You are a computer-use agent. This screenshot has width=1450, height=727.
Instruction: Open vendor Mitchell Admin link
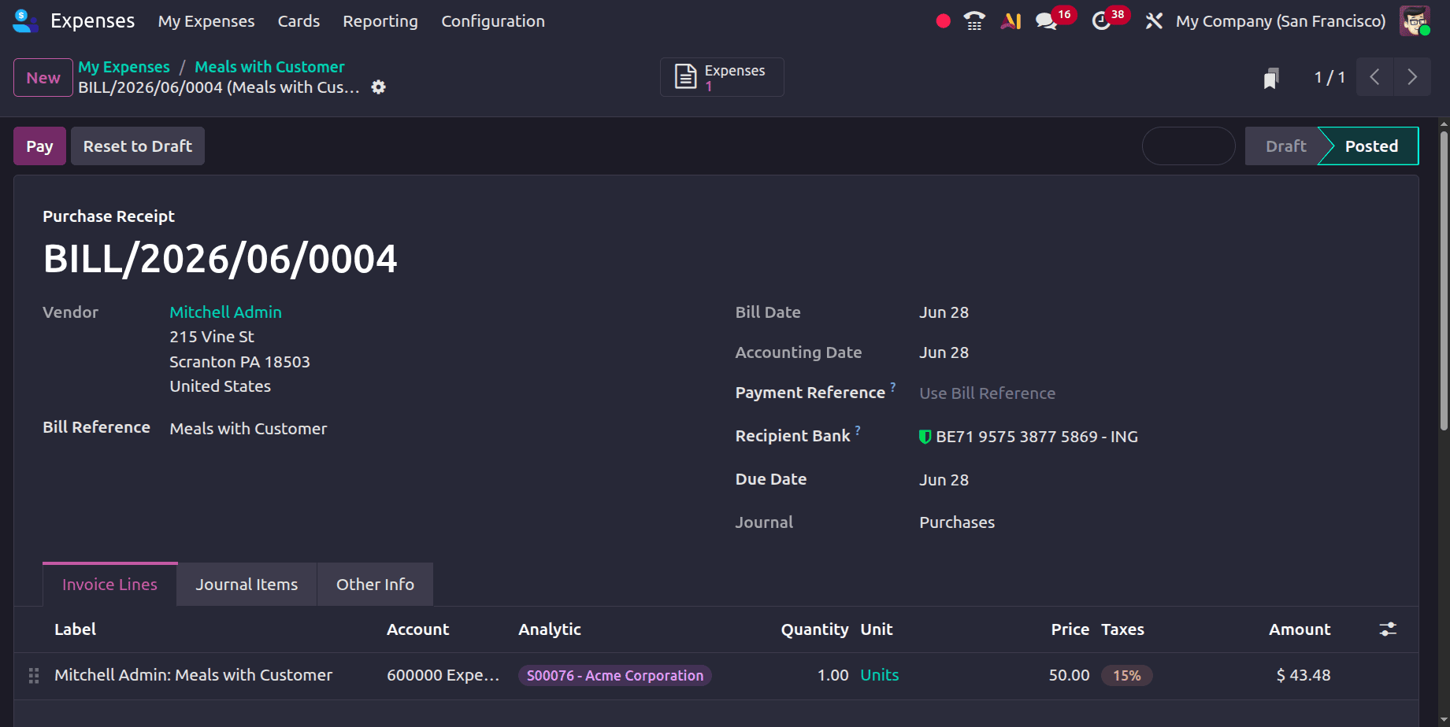tap(225, 312)
